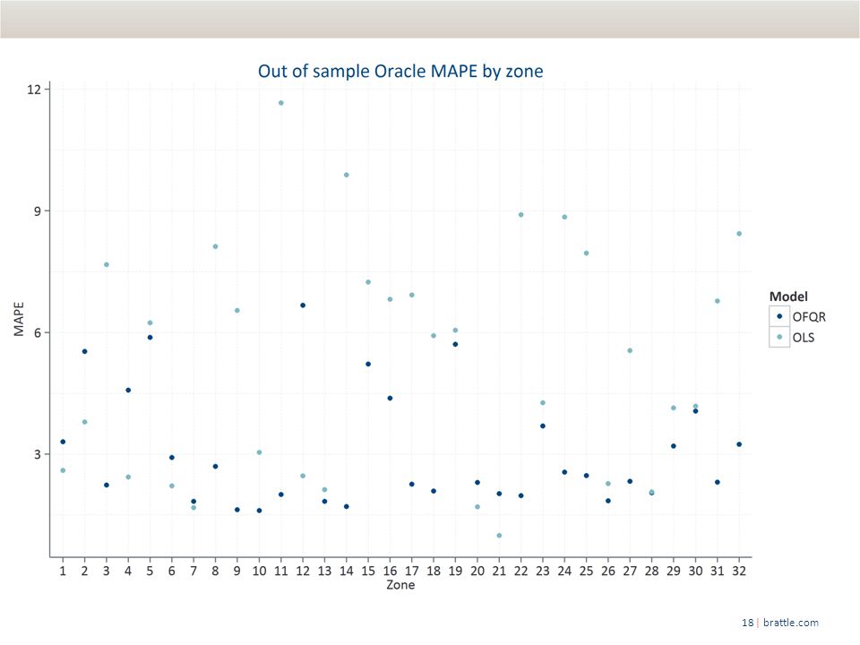Viewport: 860px width, 645px height.
Task: Select the lowest OLS point at zone 21
Action: (499, 536)
